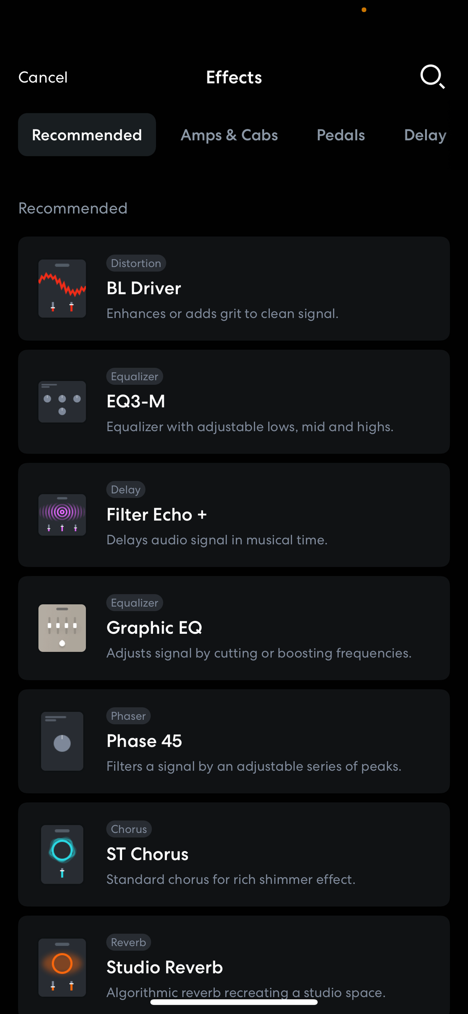Screen dimensions: 468x1014
Task: Select Graphic EQ effect name
Action: tap(154, 628)
